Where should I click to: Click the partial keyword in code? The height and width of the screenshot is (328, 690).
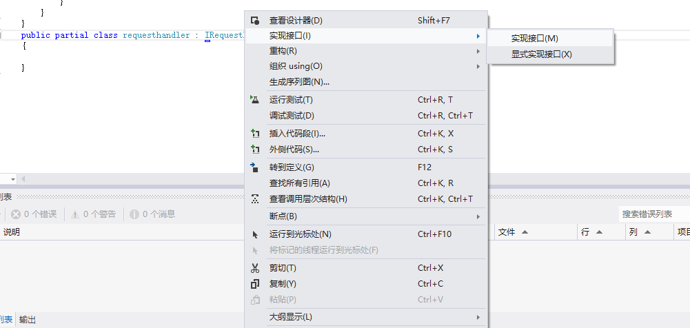point(71,35)
